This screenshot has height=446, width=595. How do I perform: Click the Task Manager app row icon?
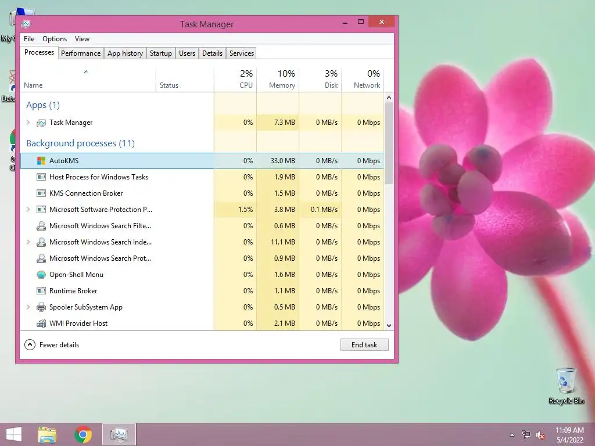tap(41, 123)
